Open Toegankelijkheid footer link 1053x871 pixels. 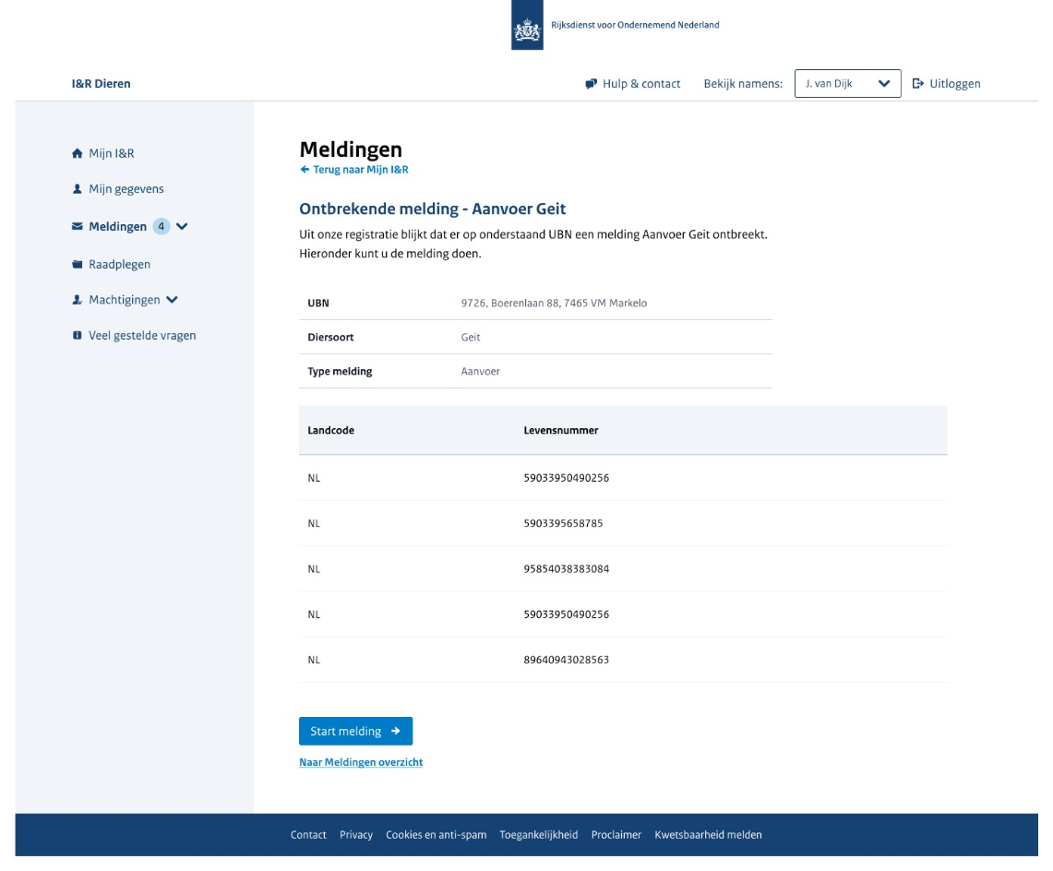pyautogui.click(x=539, y=834)
